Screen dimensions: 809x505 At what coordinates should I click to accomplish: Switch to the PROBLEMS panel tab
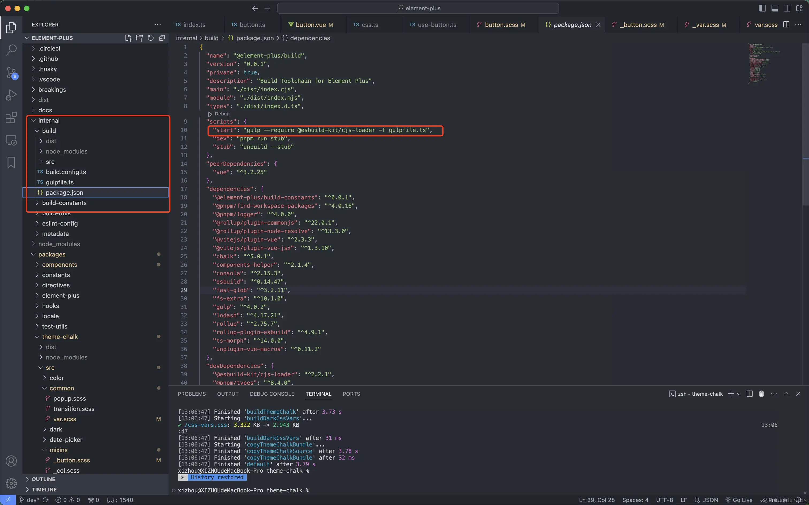pyautogui.click(x=192, y=394)
